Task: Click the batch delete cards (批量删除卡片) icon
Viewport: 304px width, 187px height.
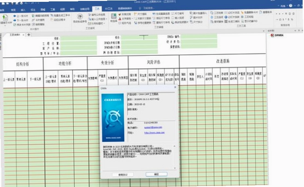Action: click(x=242, y=12)
